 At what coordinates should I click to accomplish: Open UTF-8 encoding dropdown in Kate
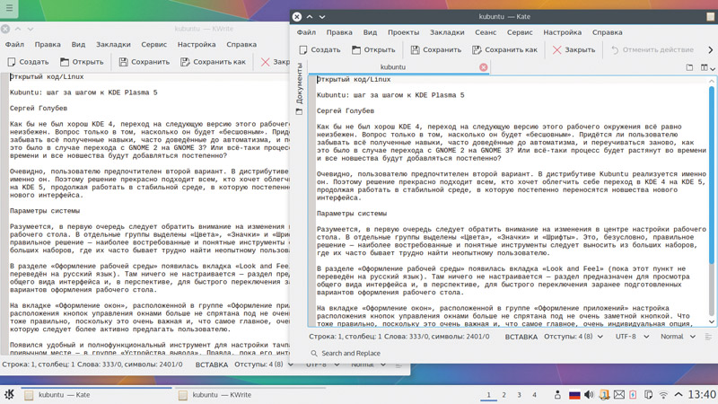pos(633,337)
